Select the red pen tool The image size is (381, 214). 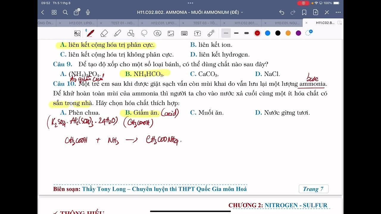90,33
